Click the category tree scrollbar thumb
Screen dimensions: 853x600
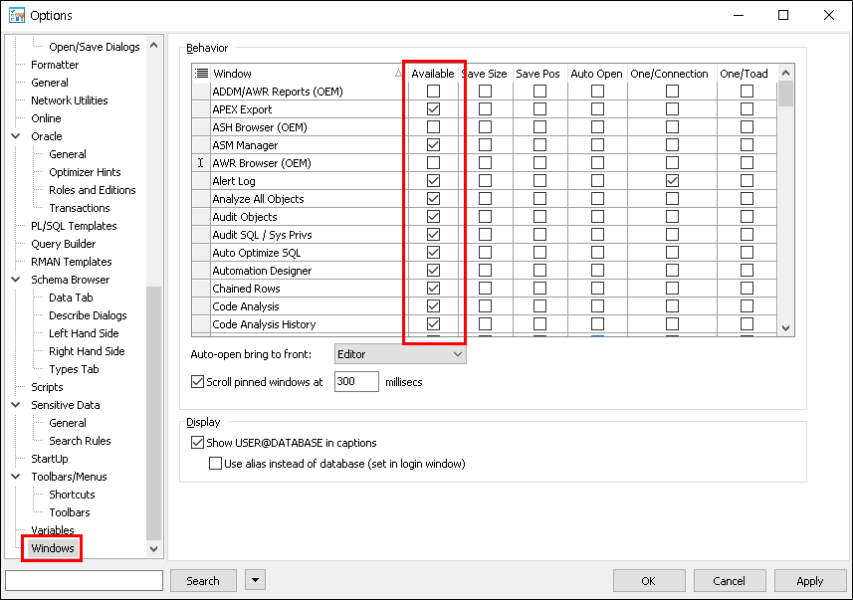pyautogui.click(x=154, y=413)
